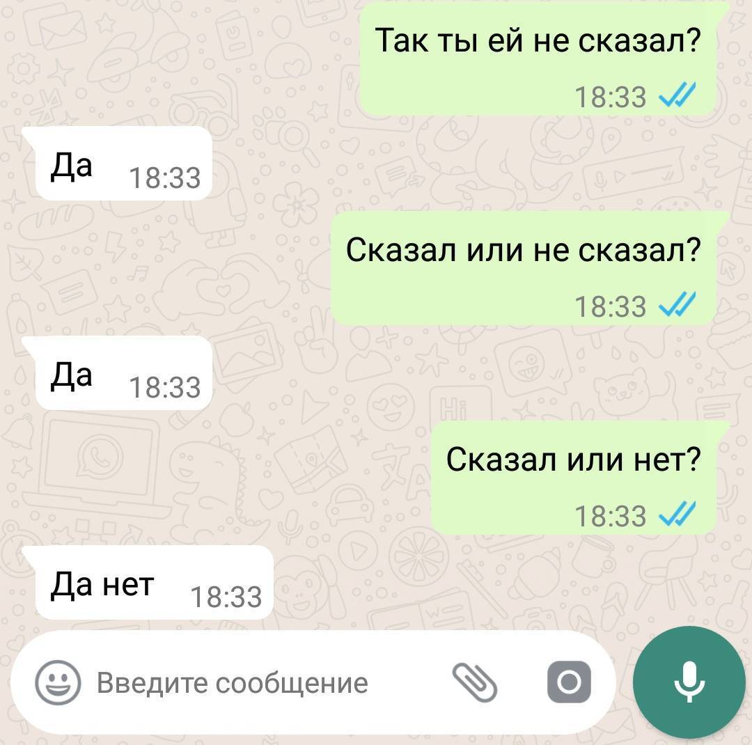Screen dimensions: 752x745
Task: Click blue read checkmarks on 'Так ты ей не сказал?'
Action: pyautogui.click(x=677, y=95)
